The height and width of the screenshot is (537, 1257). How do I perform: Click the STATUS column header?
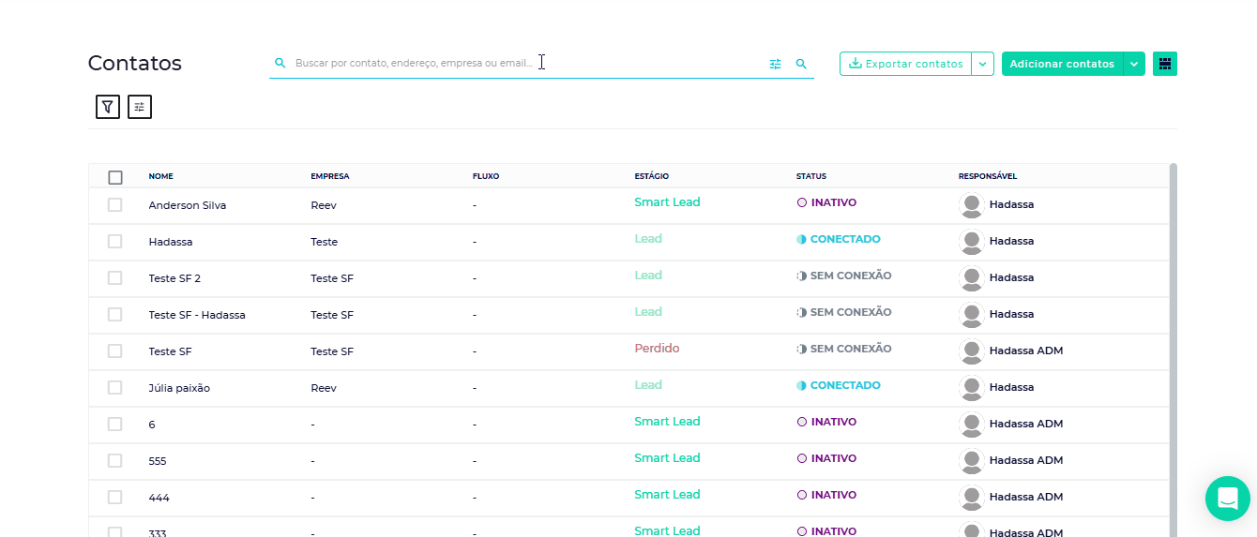pos(810,176)
